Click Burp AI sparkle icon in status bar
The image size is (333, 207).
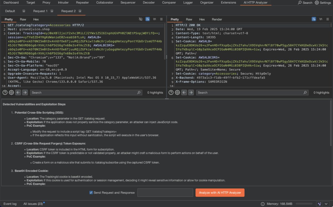tap(320, 204)
